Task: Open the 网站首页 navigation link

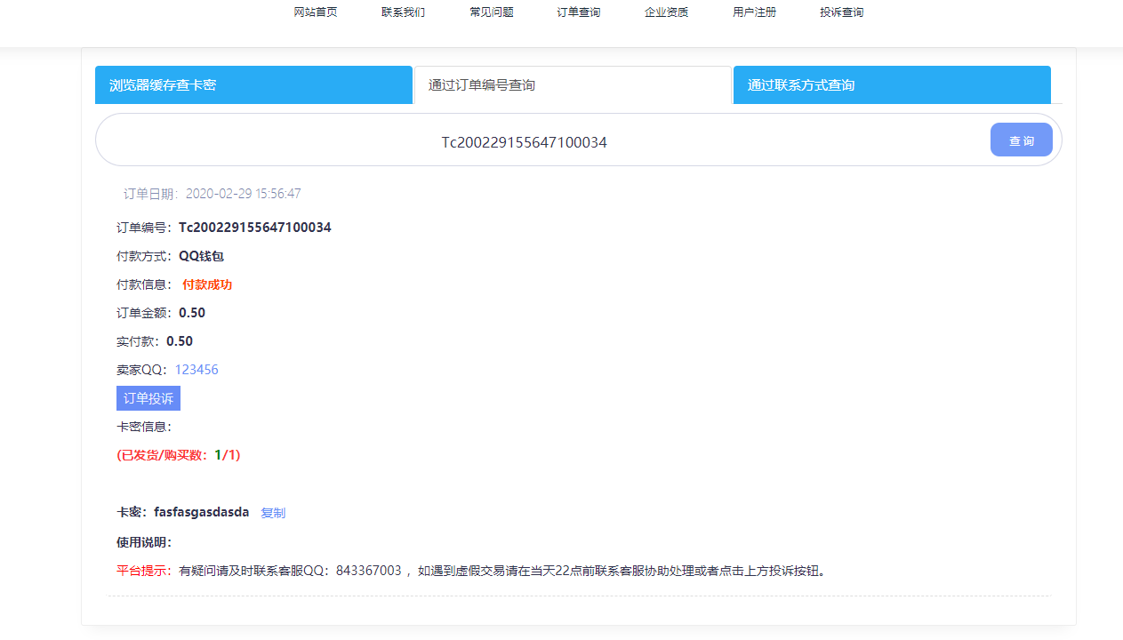Action: point(316,12)
